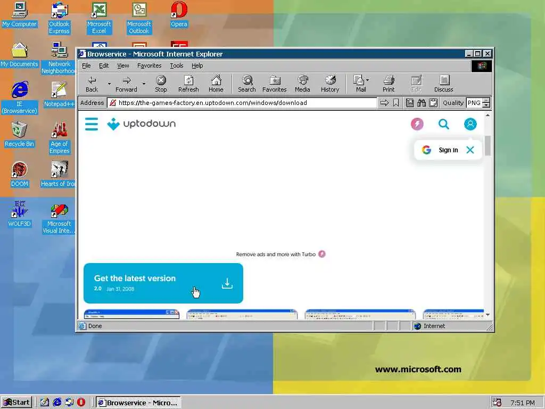Image resolution: width=545 pixels, height=409 pixels.
Task: Click WOLF3D desktop icon
Action: pyautogui.click(x=19, y=215)
